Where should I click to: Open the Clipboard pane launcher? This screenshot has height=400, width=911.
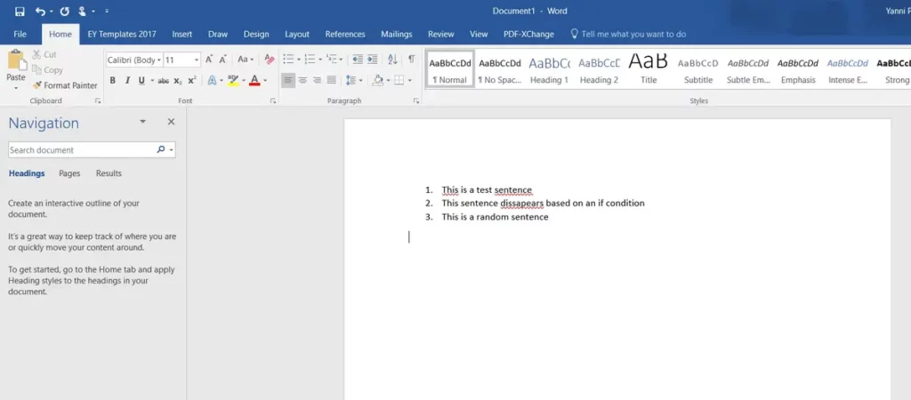tap(98, 101)
